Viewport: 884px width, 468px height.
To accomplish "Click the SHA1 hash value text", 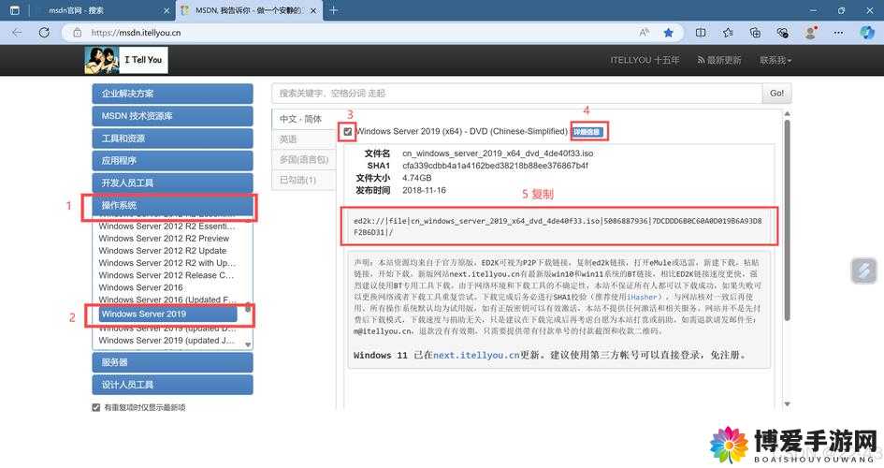I will [495, 166].
